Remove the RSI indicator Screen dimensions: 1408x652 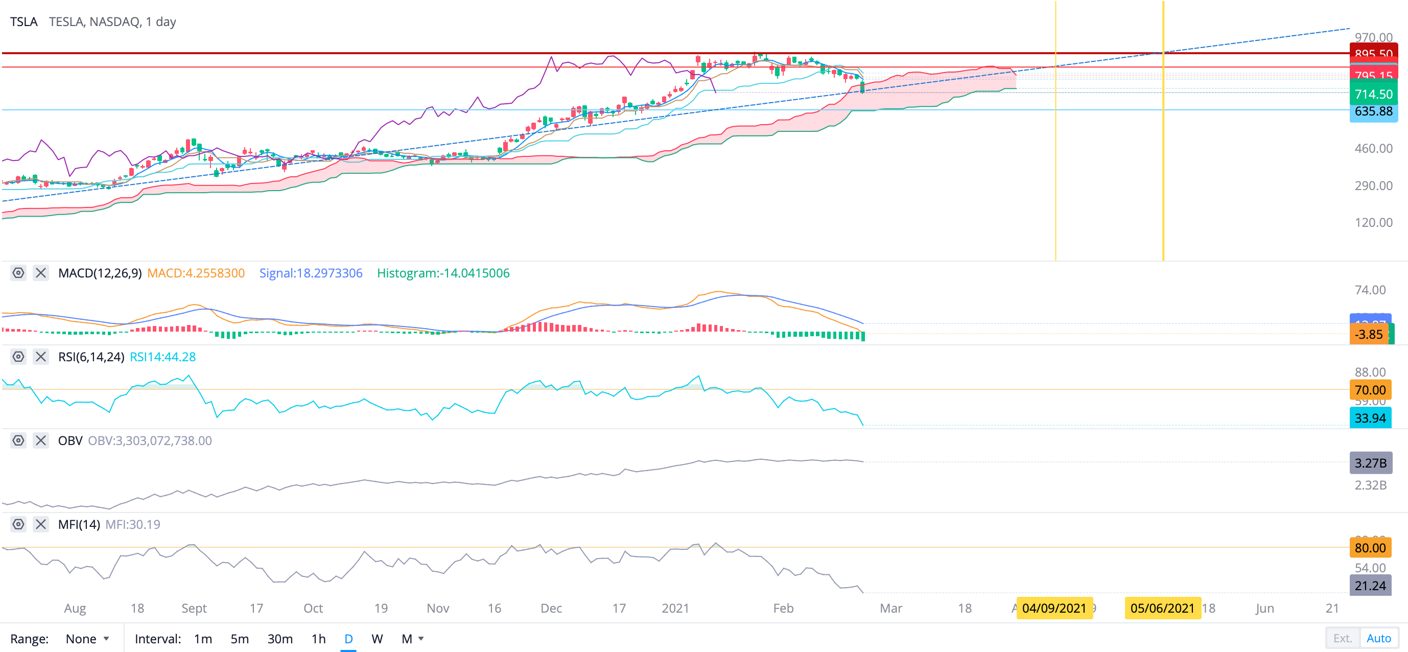pos(40,357)
